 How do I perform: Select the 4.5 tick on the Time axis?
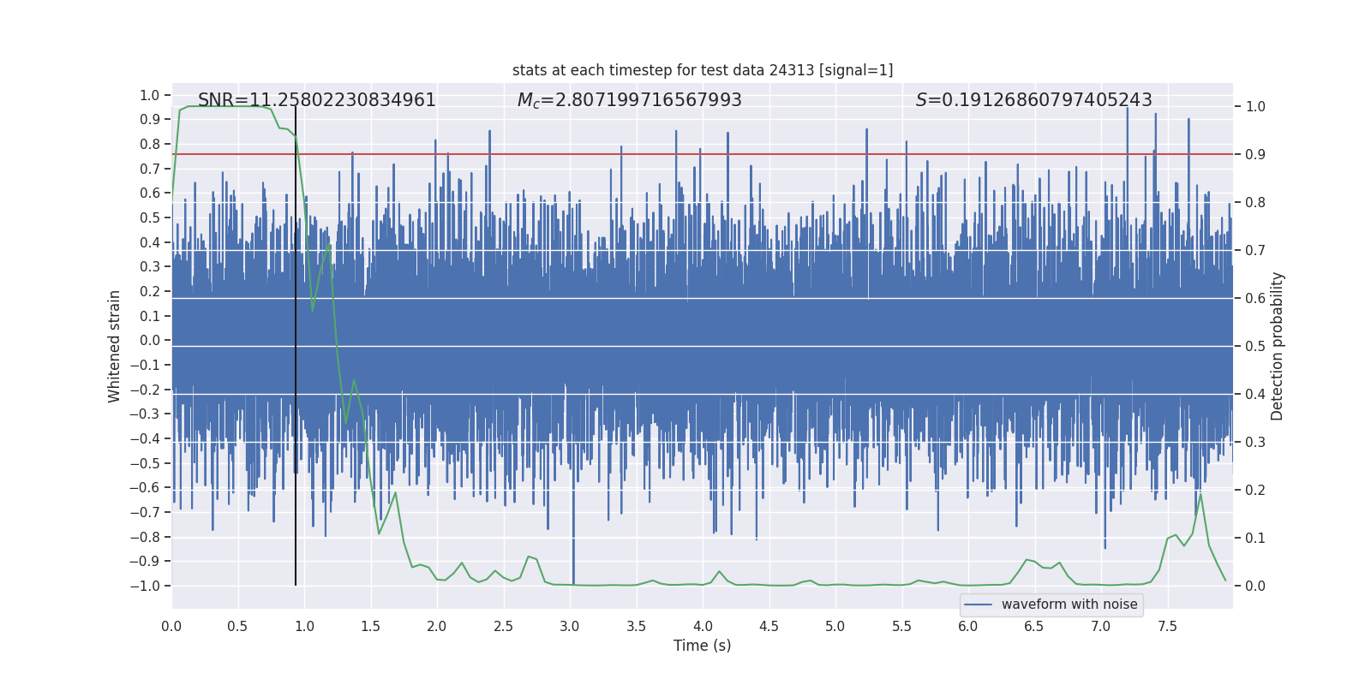click(769, 626)
